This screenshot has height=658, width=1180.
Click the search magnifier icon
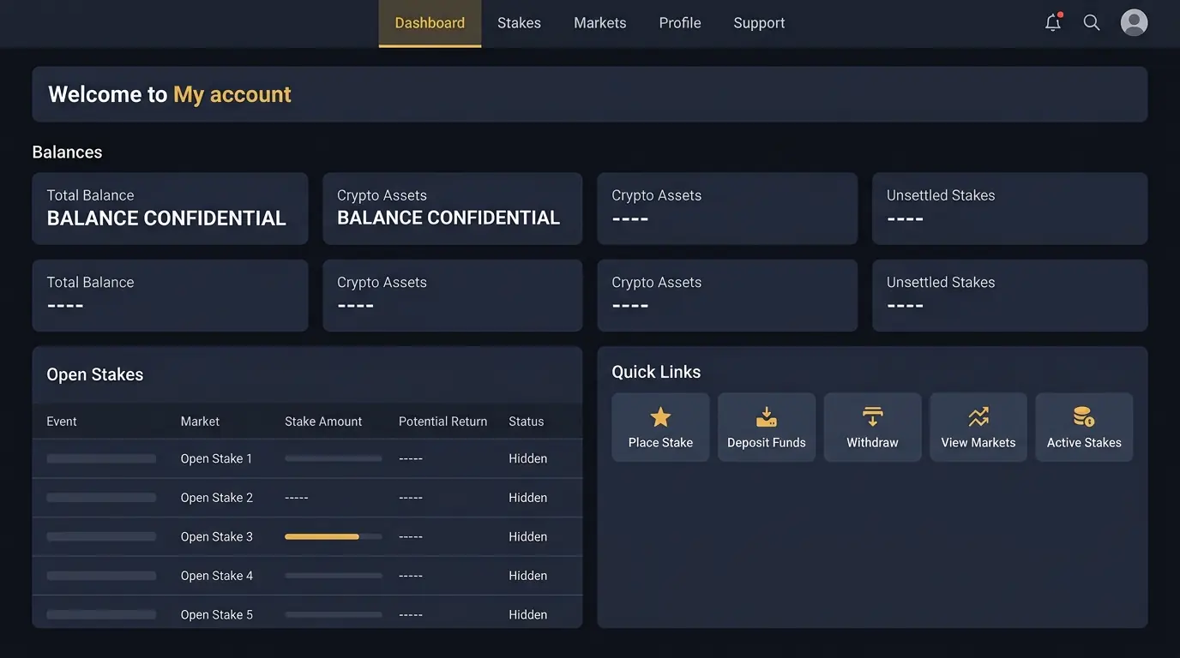(x=1092, y=22)
